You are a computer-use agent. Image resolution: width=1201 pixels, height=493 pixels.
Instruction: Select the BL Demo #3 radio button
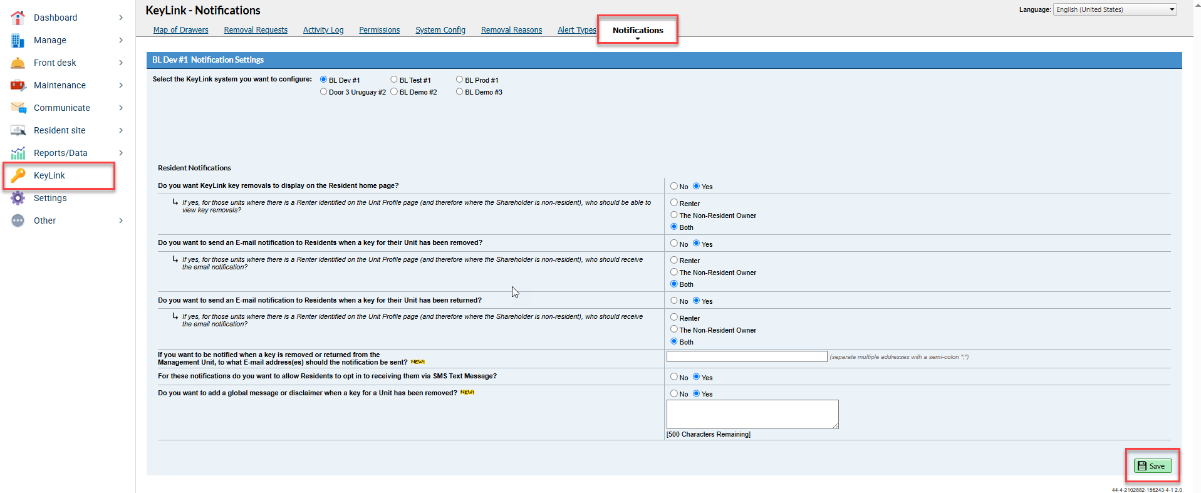460,91
